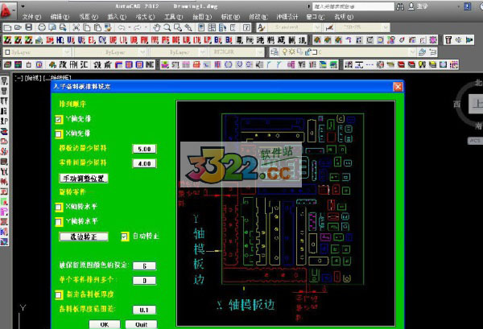The image size is (483, 329).
Task: Click the text style A brush icon
Action: tap(261, 27)
